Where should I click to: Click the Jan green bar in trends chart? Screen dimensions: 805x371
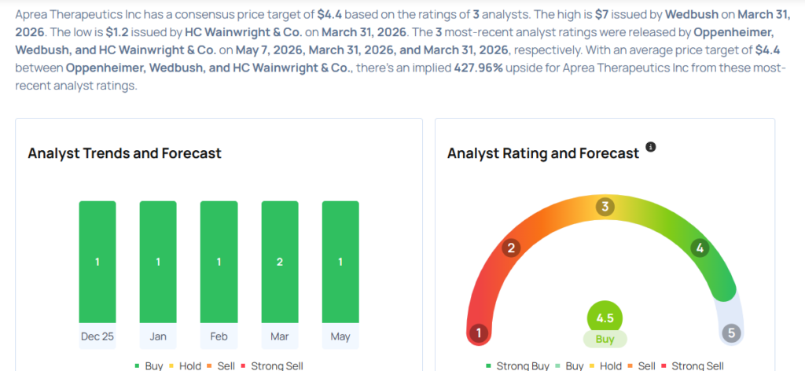coord(158,262)
